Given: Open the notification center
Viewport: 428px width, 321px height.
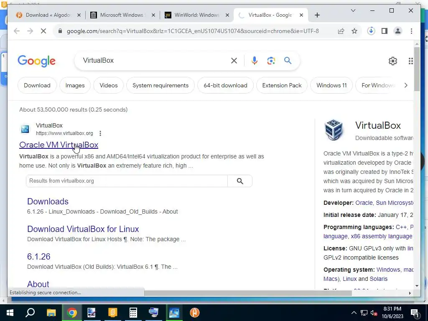Looking at the screenshot, I should tap(415, 313).
